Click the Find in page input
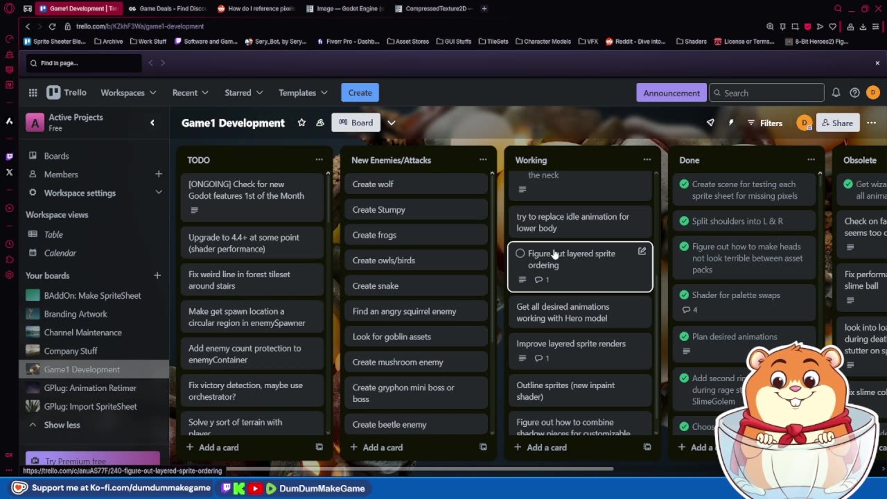The height and width of the screenshot is (499, 887). point(83,63)
